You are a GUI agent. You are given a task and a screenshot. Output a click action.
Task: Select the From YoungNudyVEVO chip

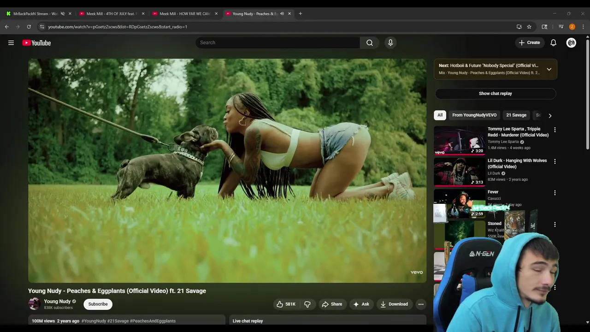tap(474, 115)
